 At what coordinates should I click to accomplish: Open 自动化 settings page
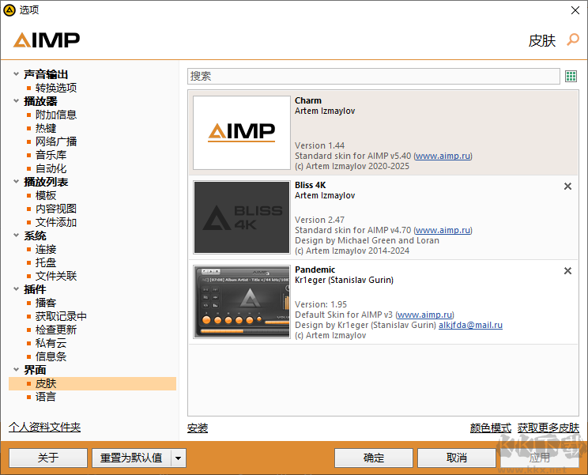[x=51, y=168]
